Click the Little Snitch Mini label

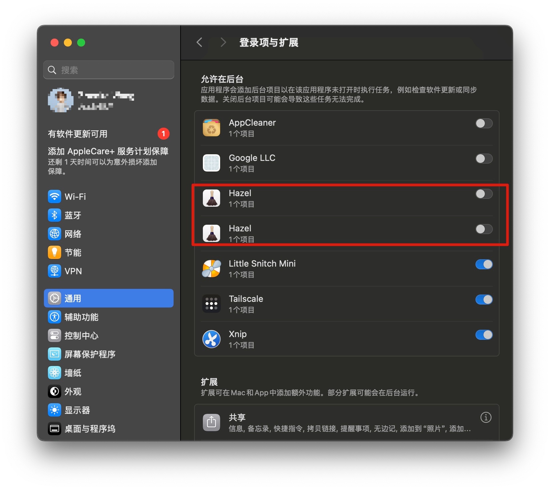pyautogui.click(x=262, y=264)
